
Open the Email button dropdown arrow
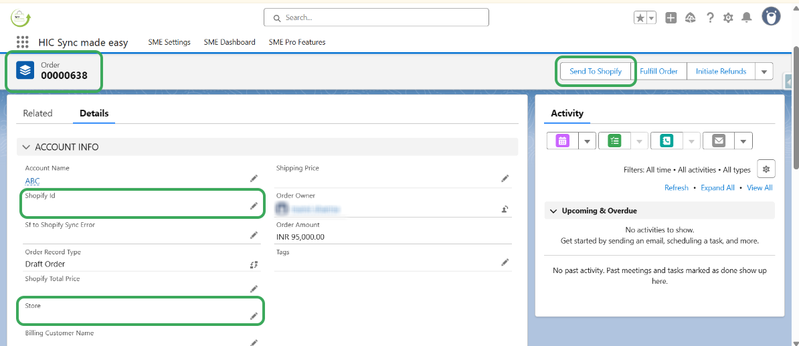(743, 141)
